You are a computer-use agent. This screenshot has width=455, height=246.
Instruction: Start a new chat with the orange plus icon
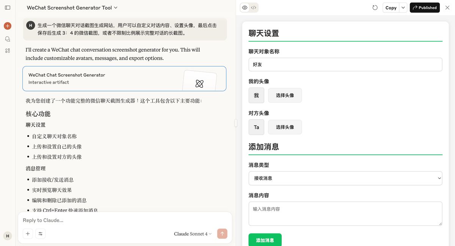pyautogui.click(x=7, y=26)
